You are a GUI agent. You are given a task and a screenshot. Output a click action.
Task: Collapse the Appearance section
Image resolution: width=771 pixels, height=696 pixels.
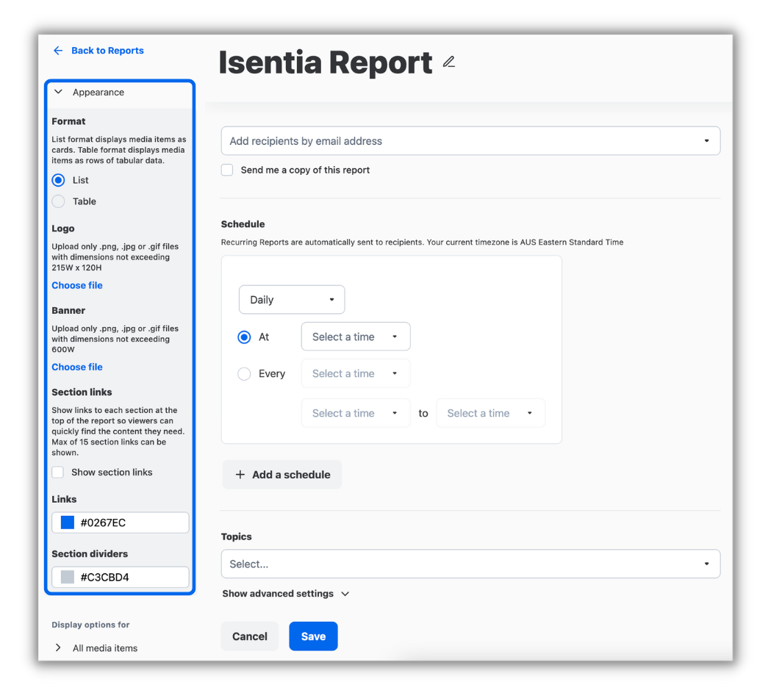59,92
